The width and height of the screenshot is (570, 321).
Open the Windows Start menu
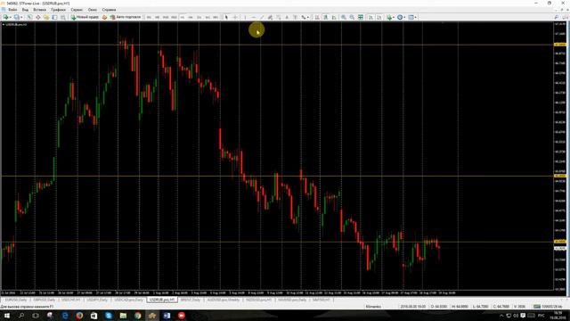click(x=7, y=316)
